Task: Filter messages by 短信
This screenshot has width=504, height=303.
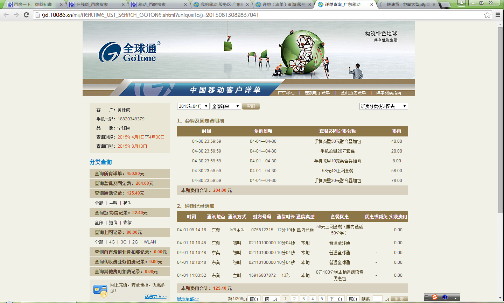Action: pos(113,223)
